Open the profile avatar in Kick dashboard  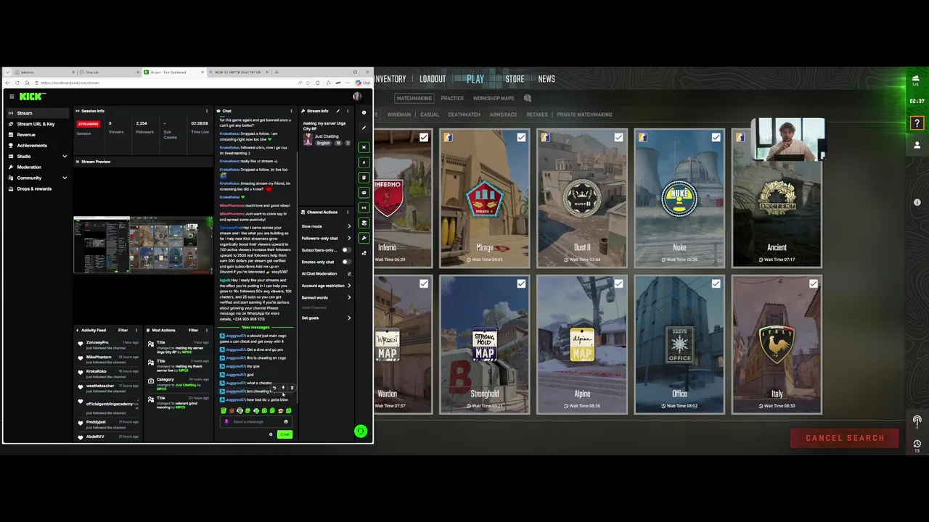pyautogui.click(x=357, y=96)
